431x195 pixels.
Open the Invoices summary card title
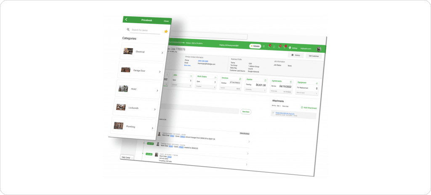click(x=226, y=78)
